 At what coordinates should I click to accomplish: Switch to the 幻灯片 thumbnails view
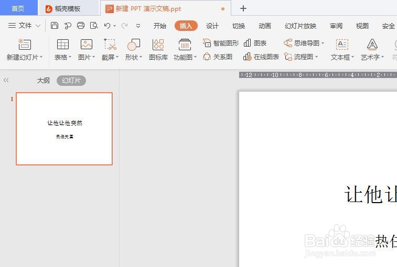tap(71, 81)
